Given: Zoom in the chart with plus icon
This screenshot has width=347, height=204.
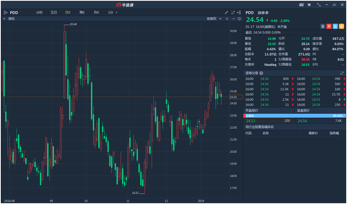Looking at the screenshot, I should click(x=227, y=19).
